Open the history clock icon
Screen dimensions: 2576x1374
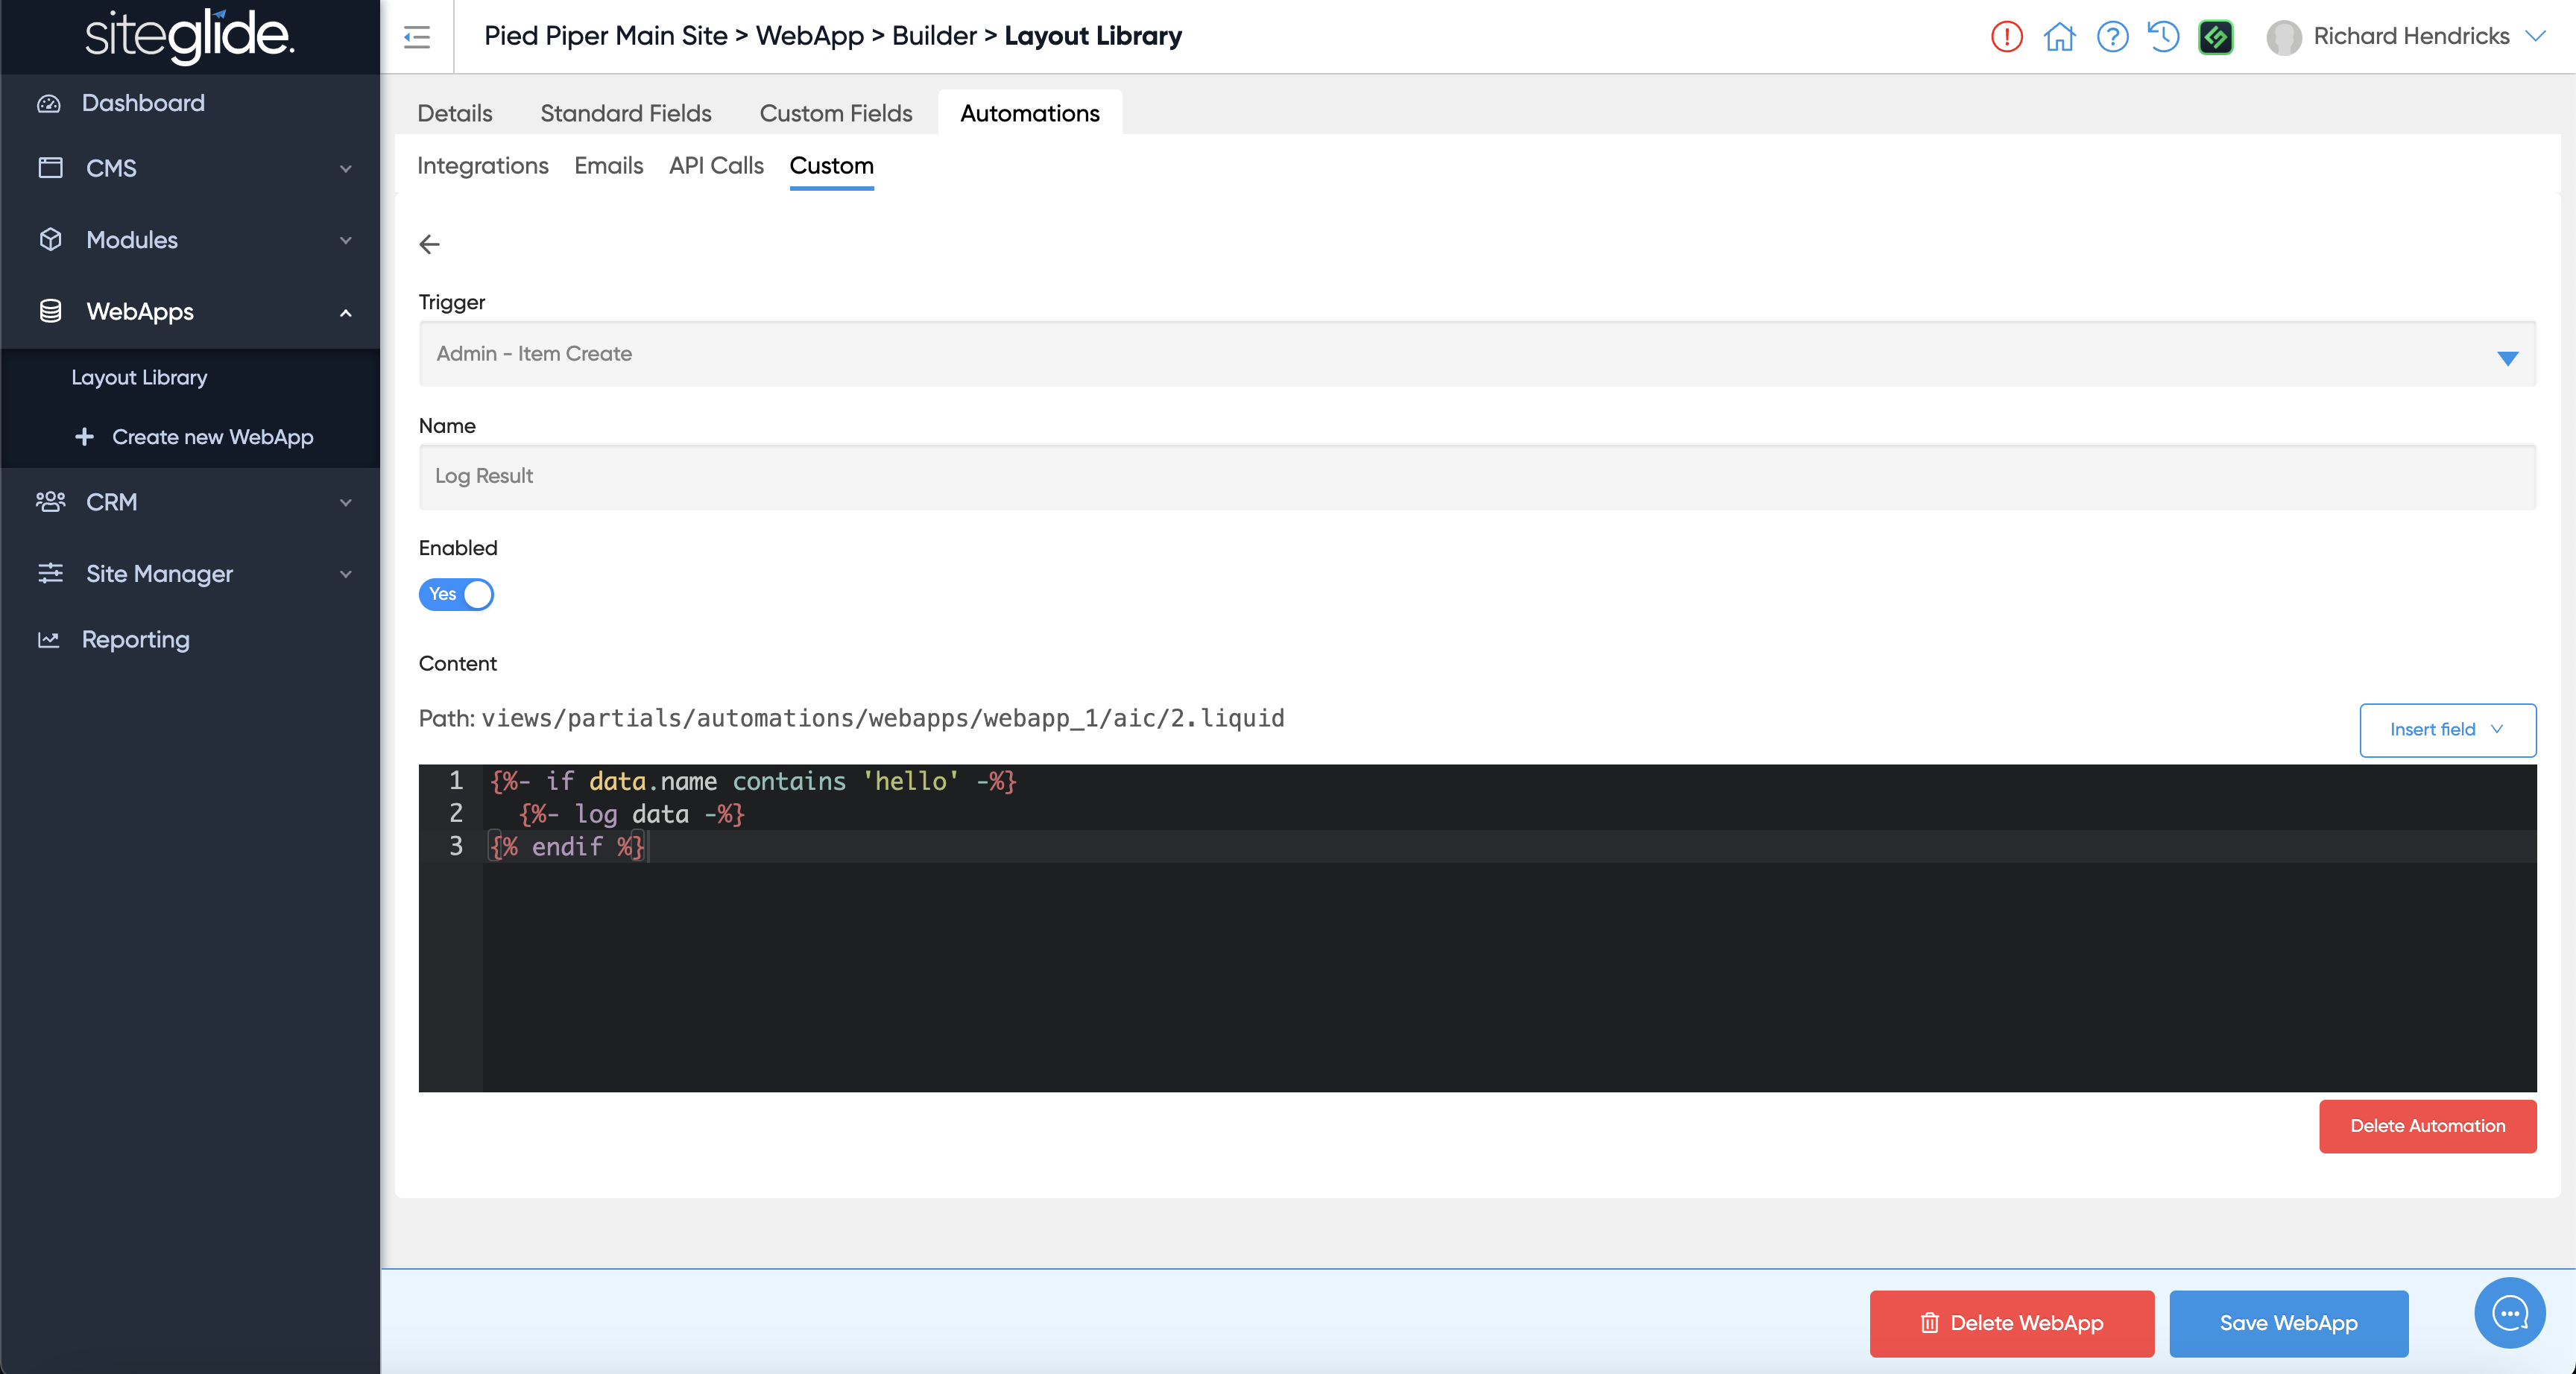coord(2163,37)
